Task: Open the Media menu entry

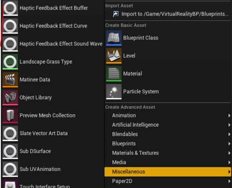Action: click(168, 162)
